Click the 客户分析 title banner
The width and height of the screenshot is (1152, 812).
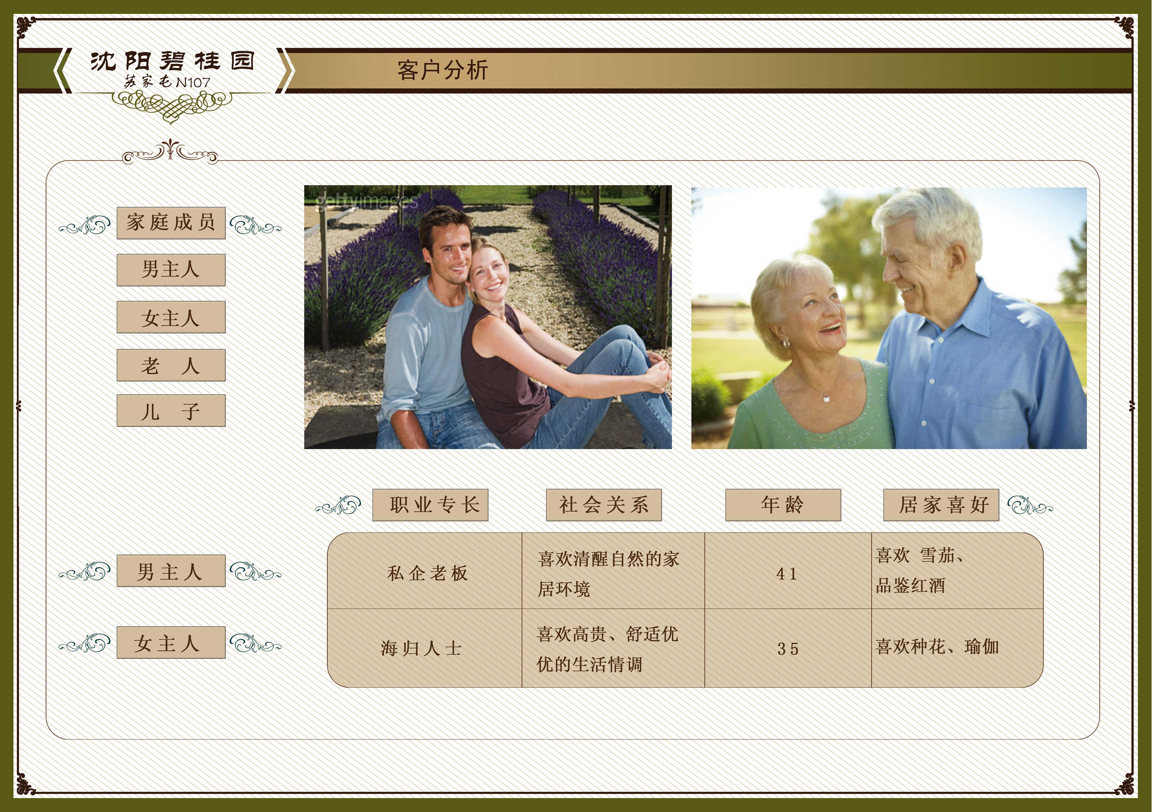click(443, 70)
